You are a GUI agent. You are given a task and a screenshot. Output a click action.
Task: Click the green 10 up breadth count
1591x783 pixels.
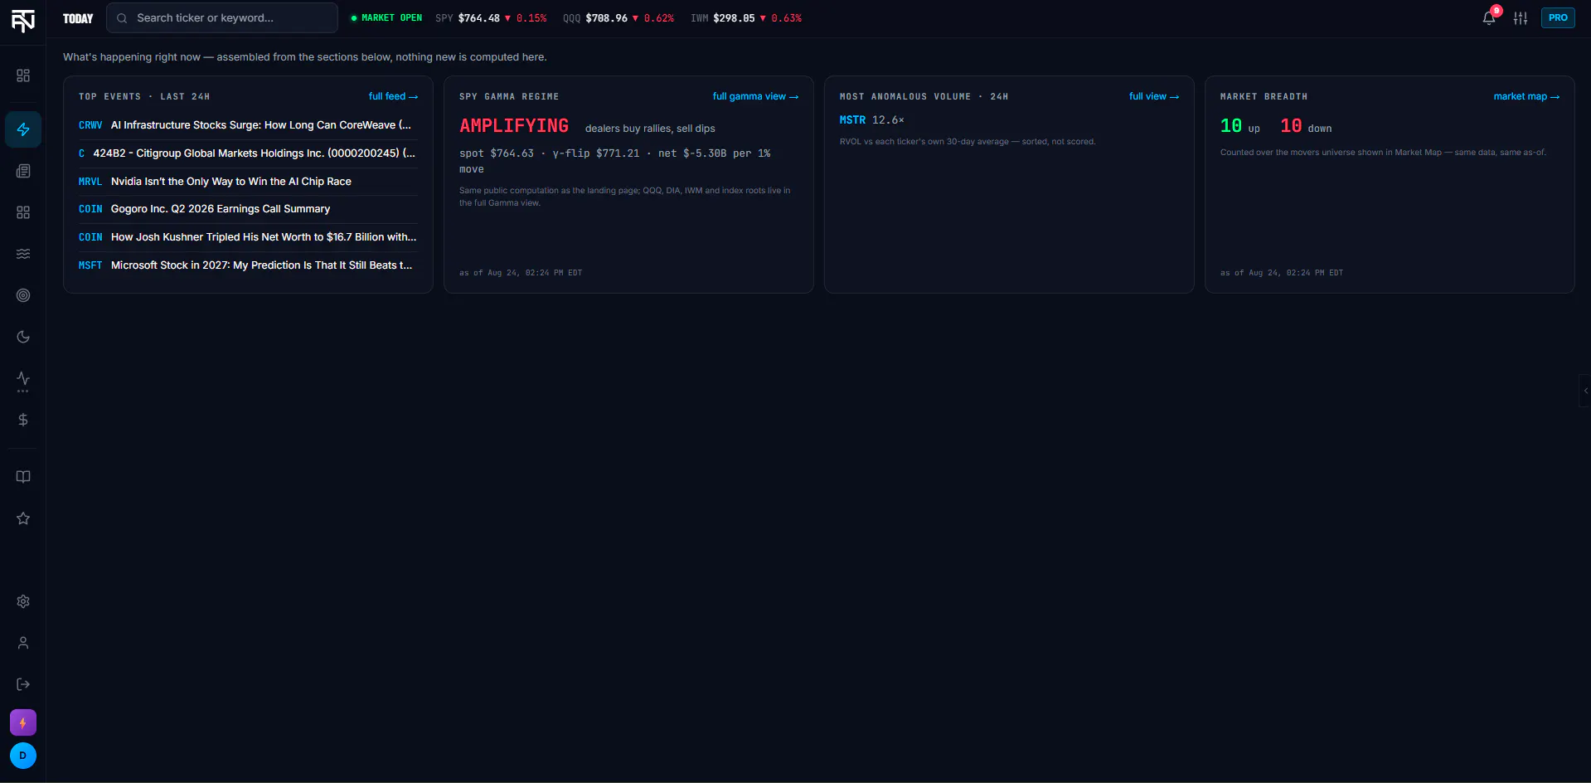(1240, 126)
